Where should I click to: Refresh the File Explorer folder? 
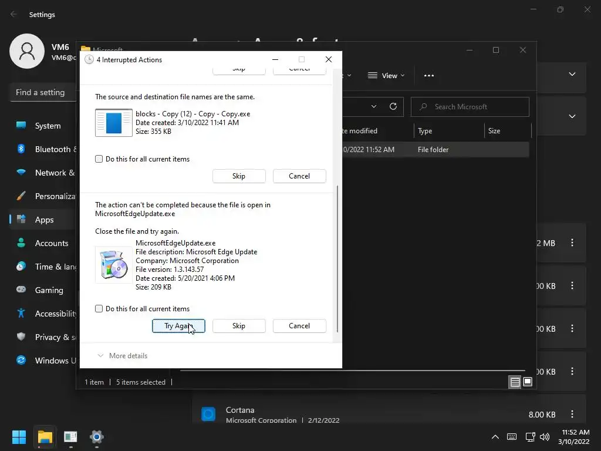click(393, 107)
